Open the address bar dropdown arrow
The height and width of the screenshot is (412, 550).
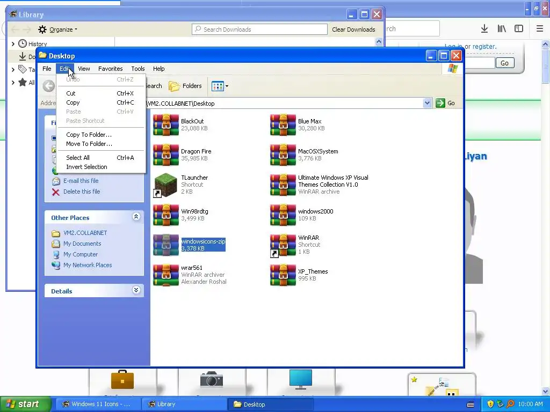point(427,103)
